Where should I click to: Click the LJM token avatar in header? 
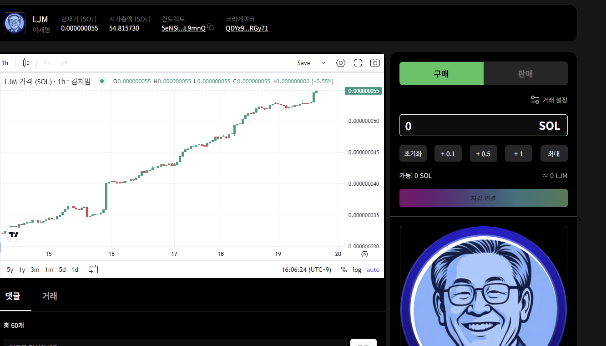(15, 23)
